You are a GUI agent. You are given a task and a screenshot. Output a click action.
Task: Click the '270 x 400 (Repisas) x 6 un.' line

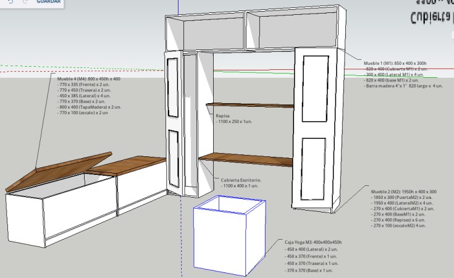click(x=398, y=220)
